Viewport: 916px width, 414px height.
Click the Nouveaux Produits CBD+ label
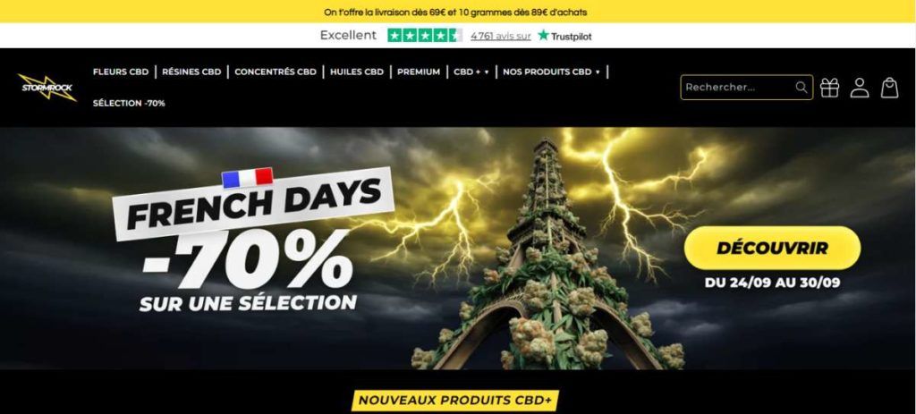455,401
